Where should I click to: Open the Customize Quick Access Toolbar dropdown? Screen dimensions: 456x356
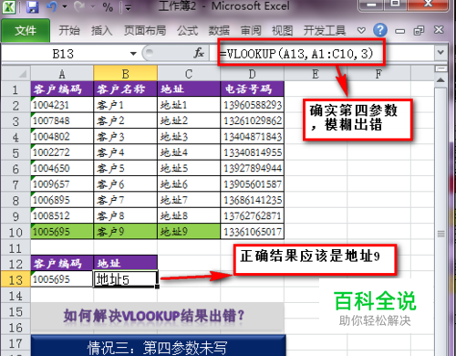pyautogui.click(x=128, y=8)
